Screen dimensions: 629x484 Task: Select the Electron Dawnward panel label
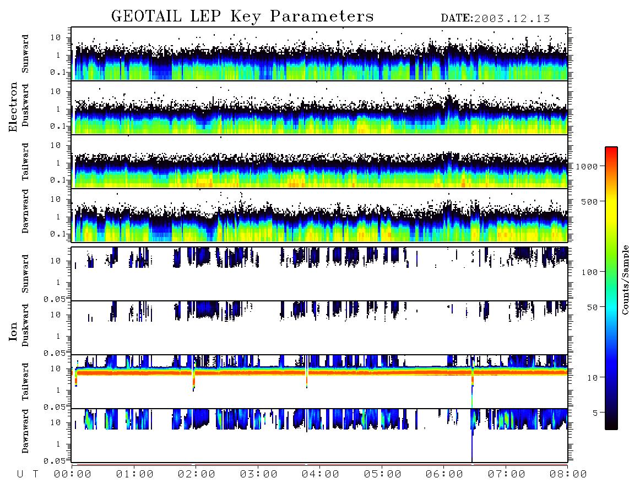click(25, 211)
